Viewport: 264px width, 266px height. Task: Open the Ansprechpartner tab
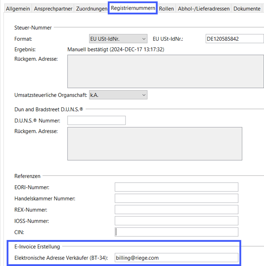tap(53, 8)
